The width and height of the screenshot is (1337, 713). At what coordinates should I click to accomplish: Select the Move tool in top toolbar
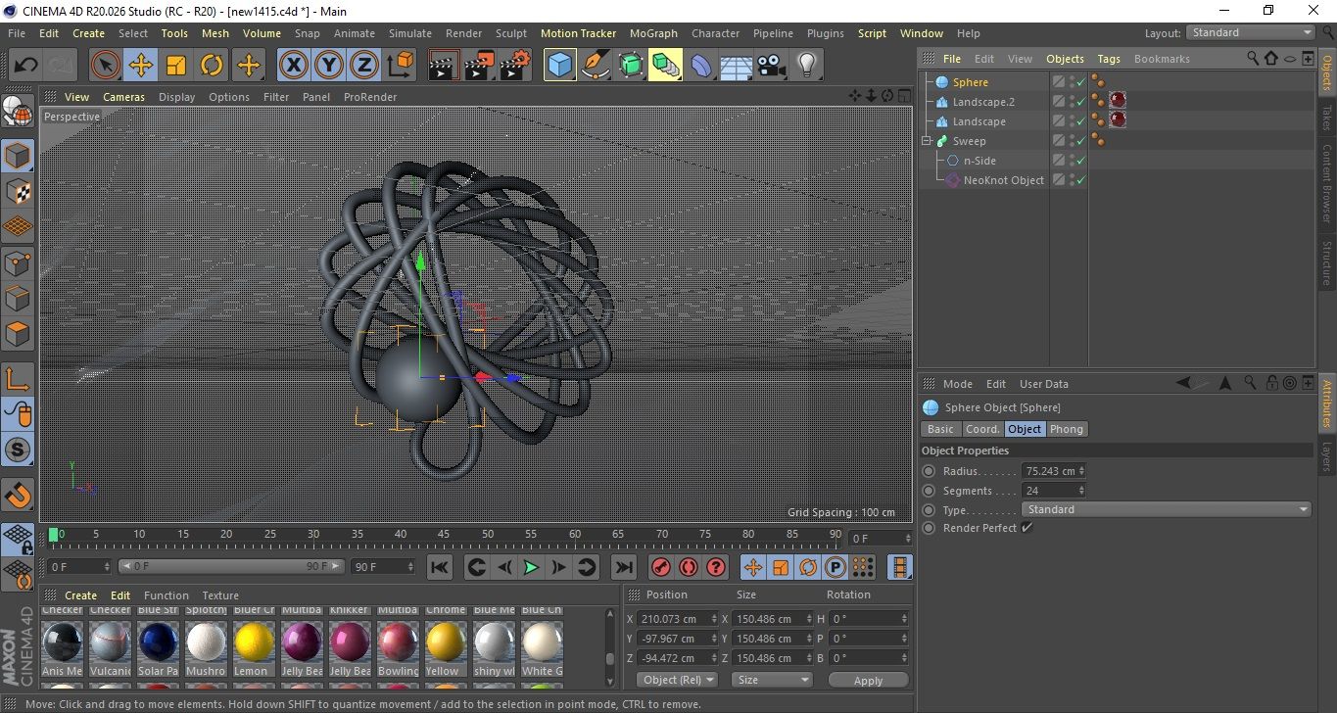coord(140,66)
